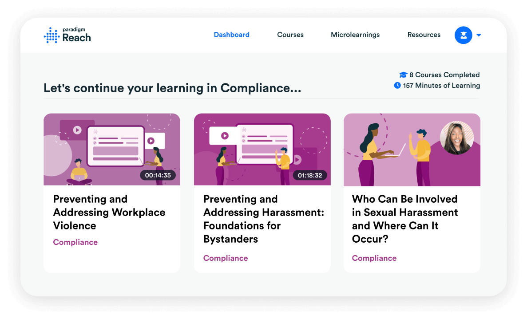The image size is (527, 319).
Task: Switch to Microlearnings in the navigation
Action: [x=355, y=35]
